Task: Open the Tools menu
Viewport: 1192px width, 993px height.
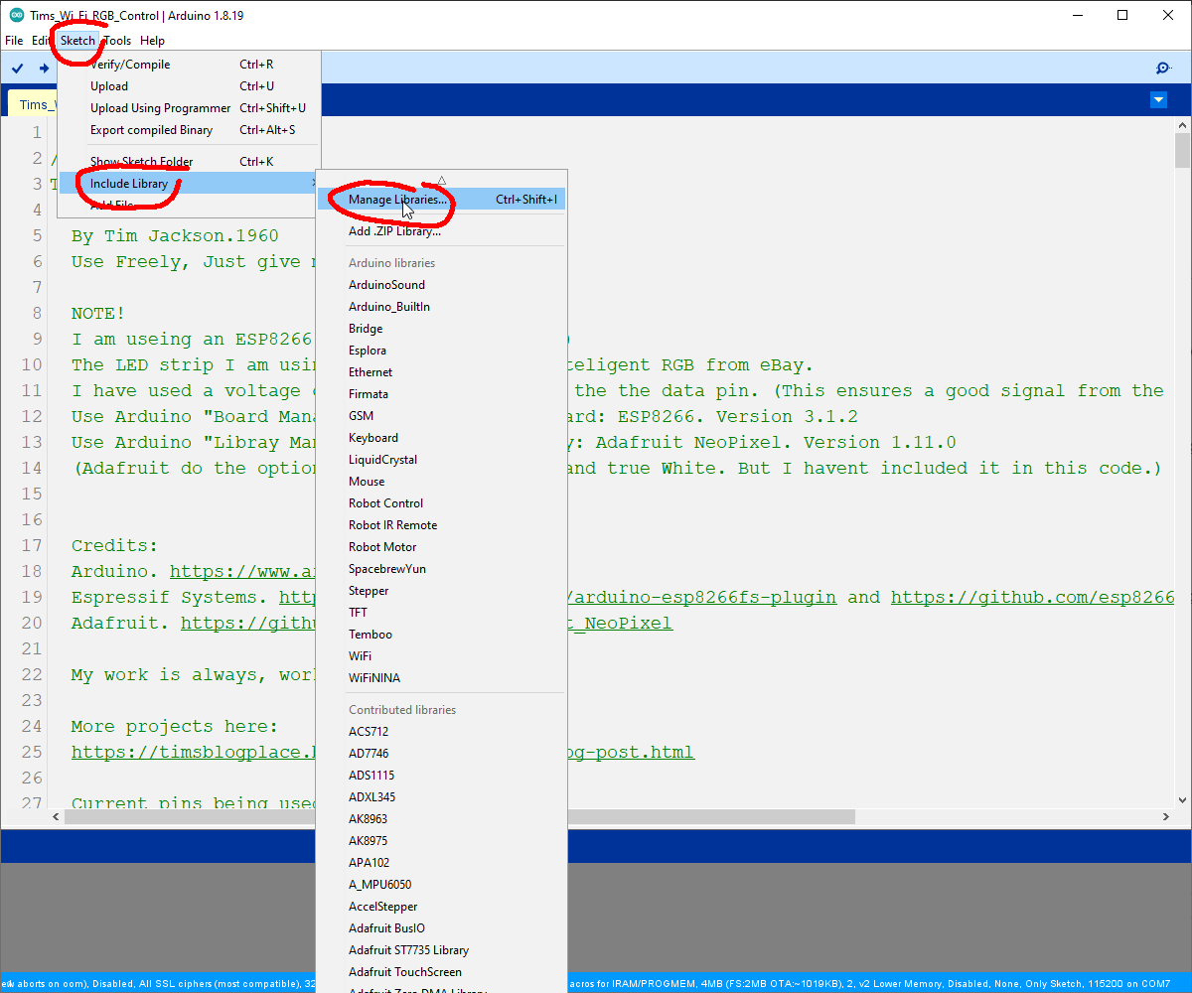Action: pos(117,41)
